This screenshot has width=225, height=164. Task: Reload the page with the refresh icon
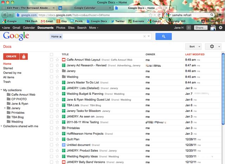pos(159,15)
